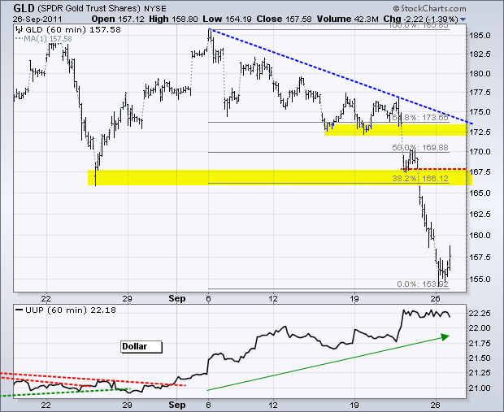
Task: Click the 21.50 label on UUP axis
Action: [x=480, y=358]
